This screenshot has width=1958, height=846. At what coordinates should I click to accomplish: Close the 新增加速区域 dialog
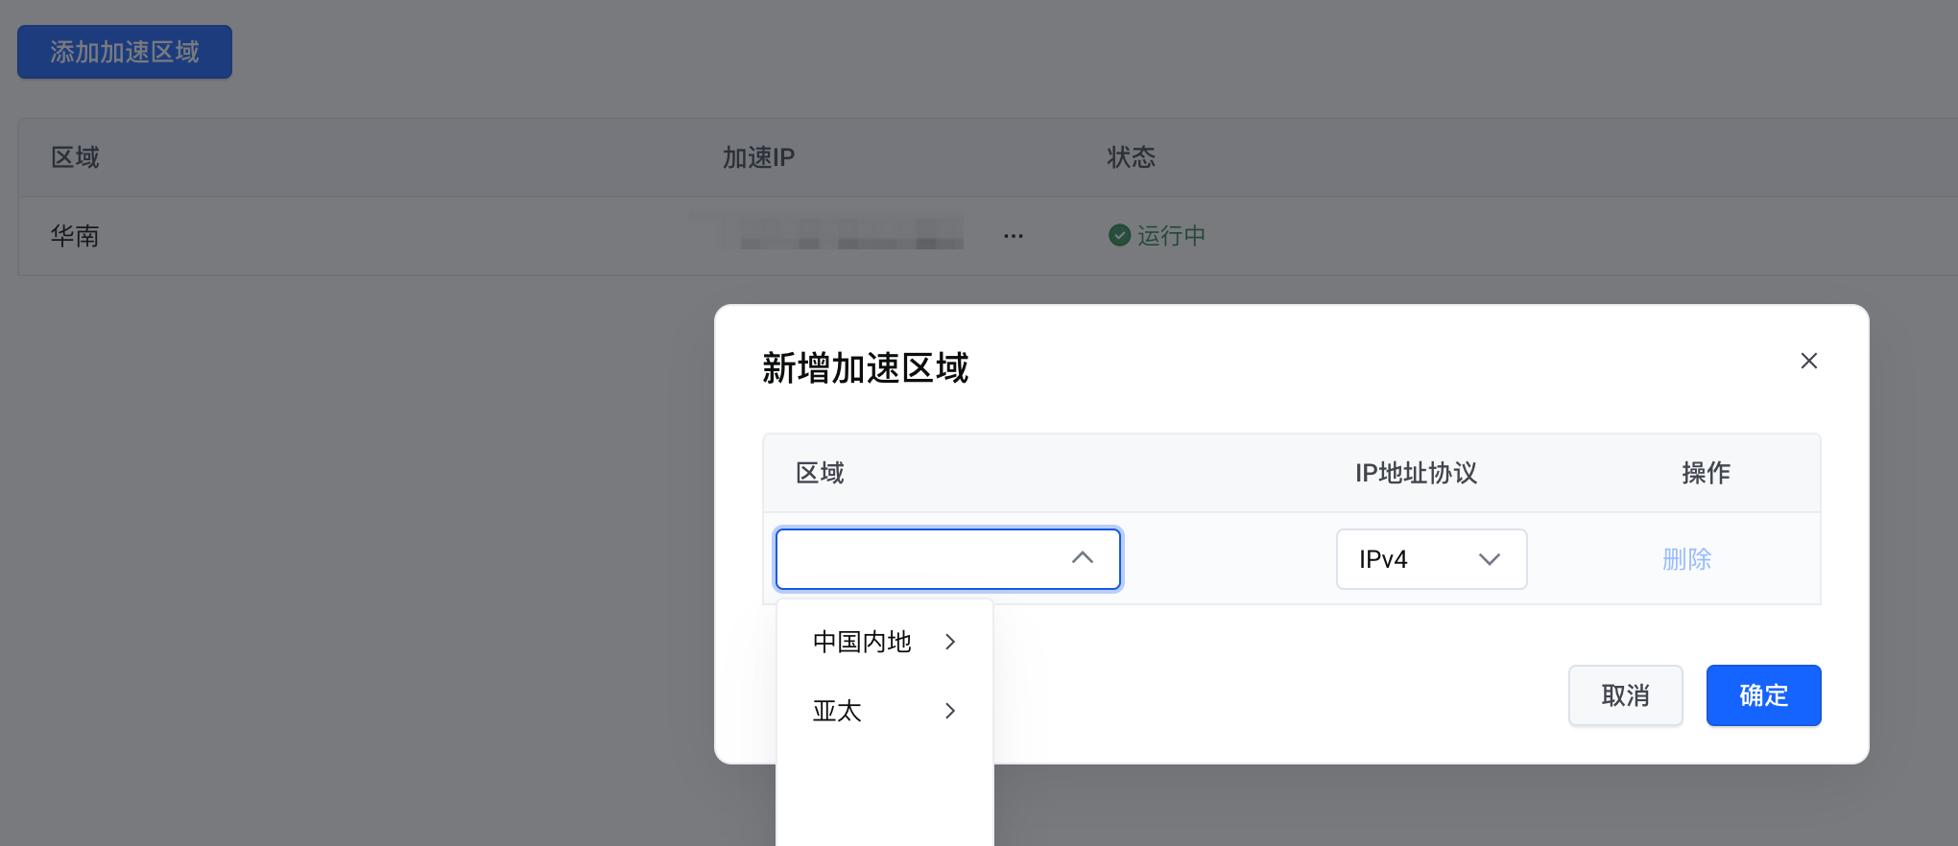tap(1809, 361)
